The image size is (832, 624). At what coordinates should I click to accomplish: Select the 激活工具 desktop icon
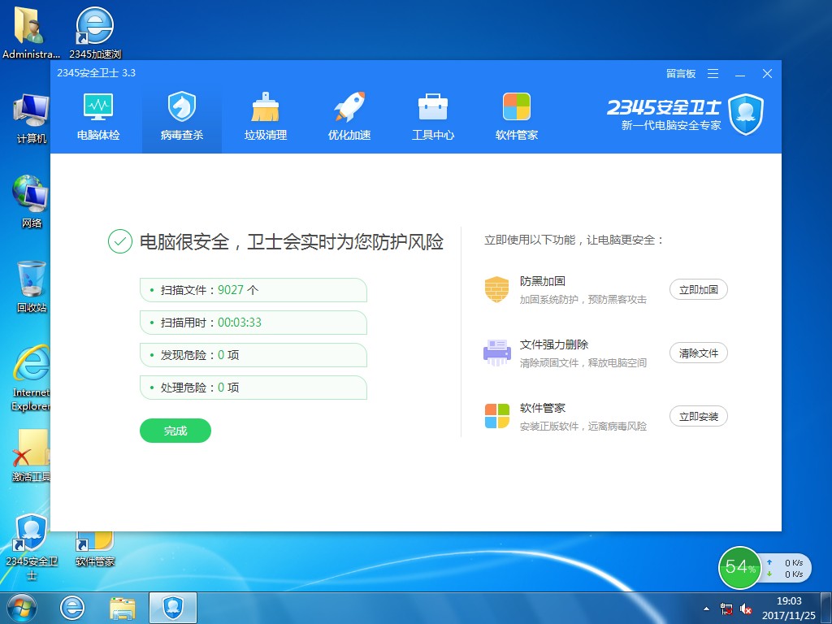(x=32, y=455)
